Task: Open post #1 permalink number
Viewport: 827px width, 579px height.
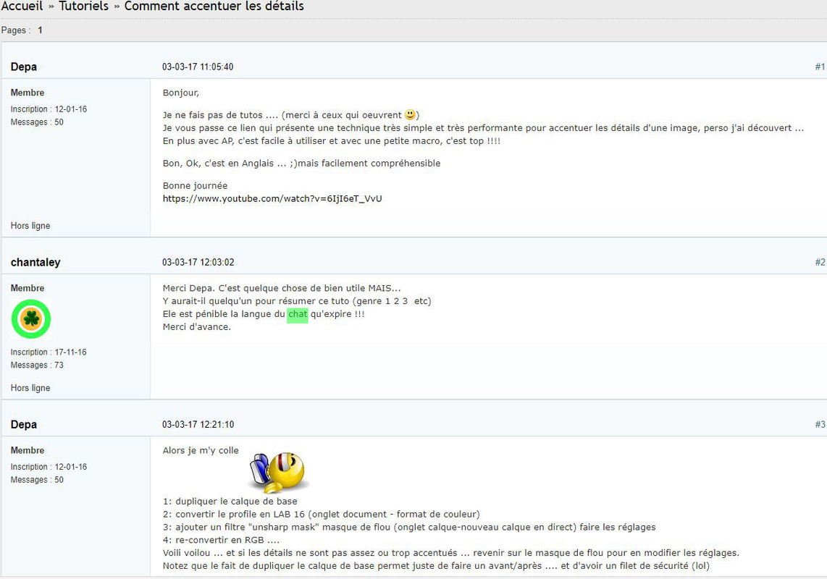Action: click(820, 67)
